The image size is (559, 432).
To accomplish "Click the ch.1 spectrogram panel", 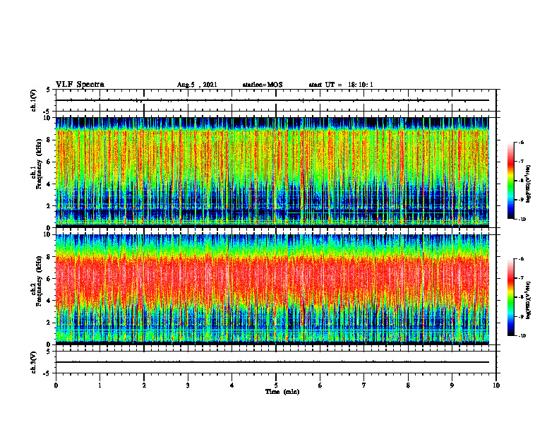I will click(272, 172).
